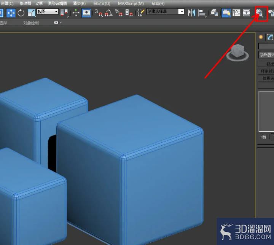This screenshot has width=274, height=245.
Task: Click the 挤出 modifier button
Action: (x=266, y=64)
